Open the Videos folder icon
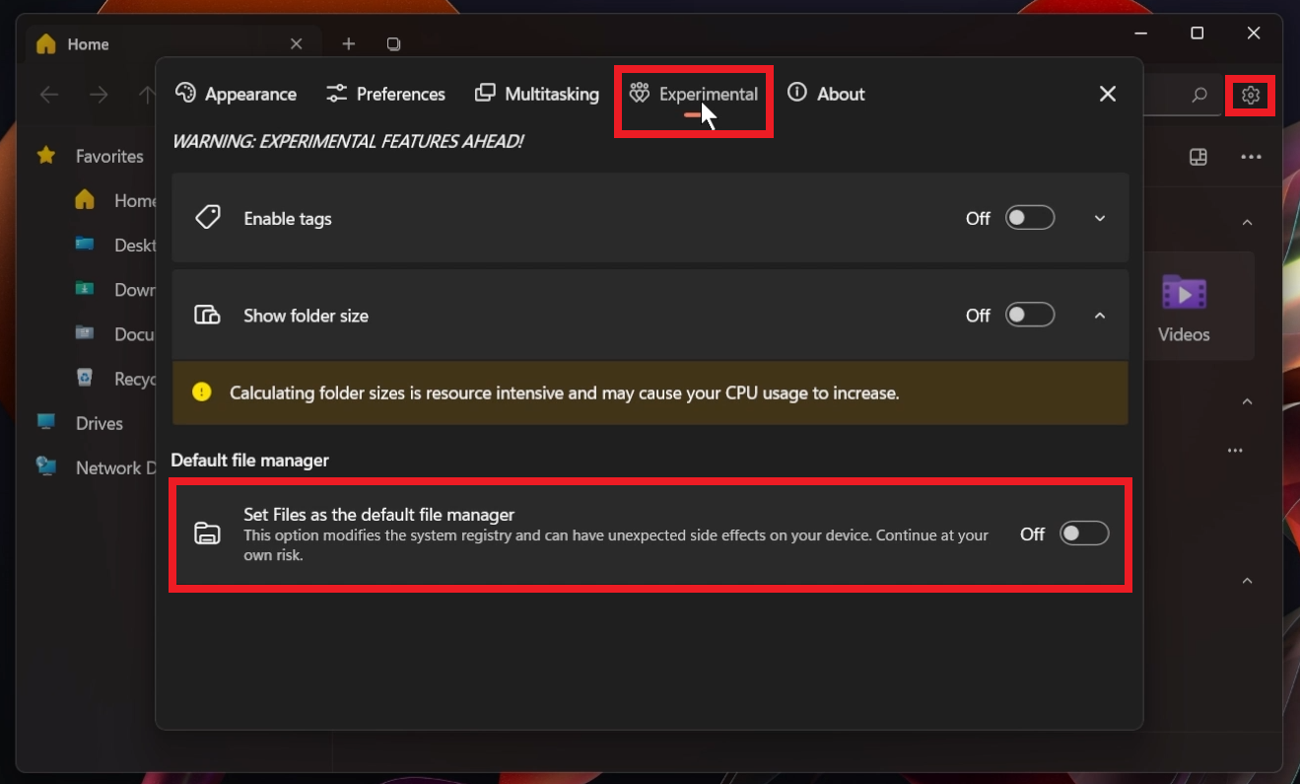 pyautogui.click(x=1184, y=293)
